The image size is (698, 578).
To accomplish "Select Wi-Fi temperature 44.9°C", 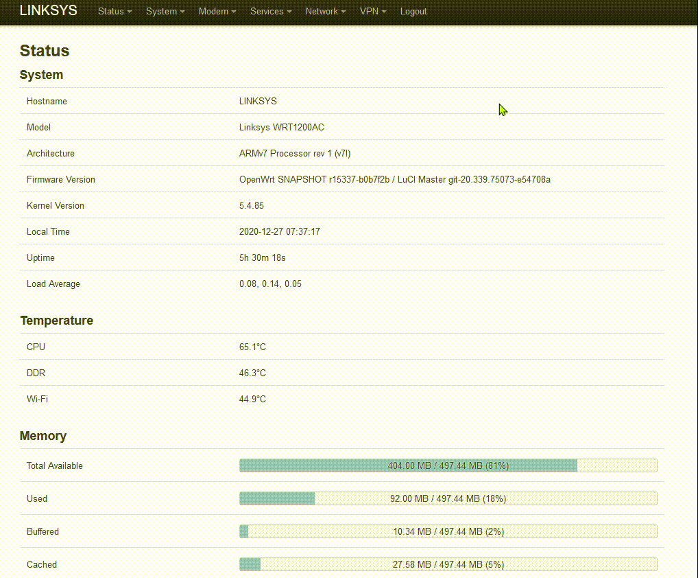I will (252, 399).
